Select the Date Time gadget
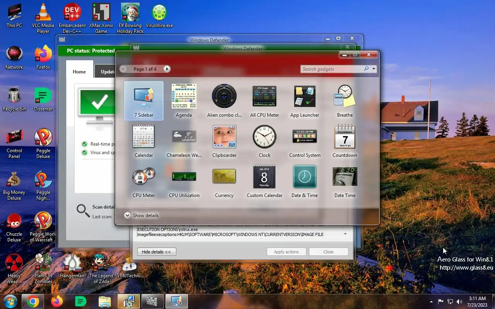 point(345,181)
